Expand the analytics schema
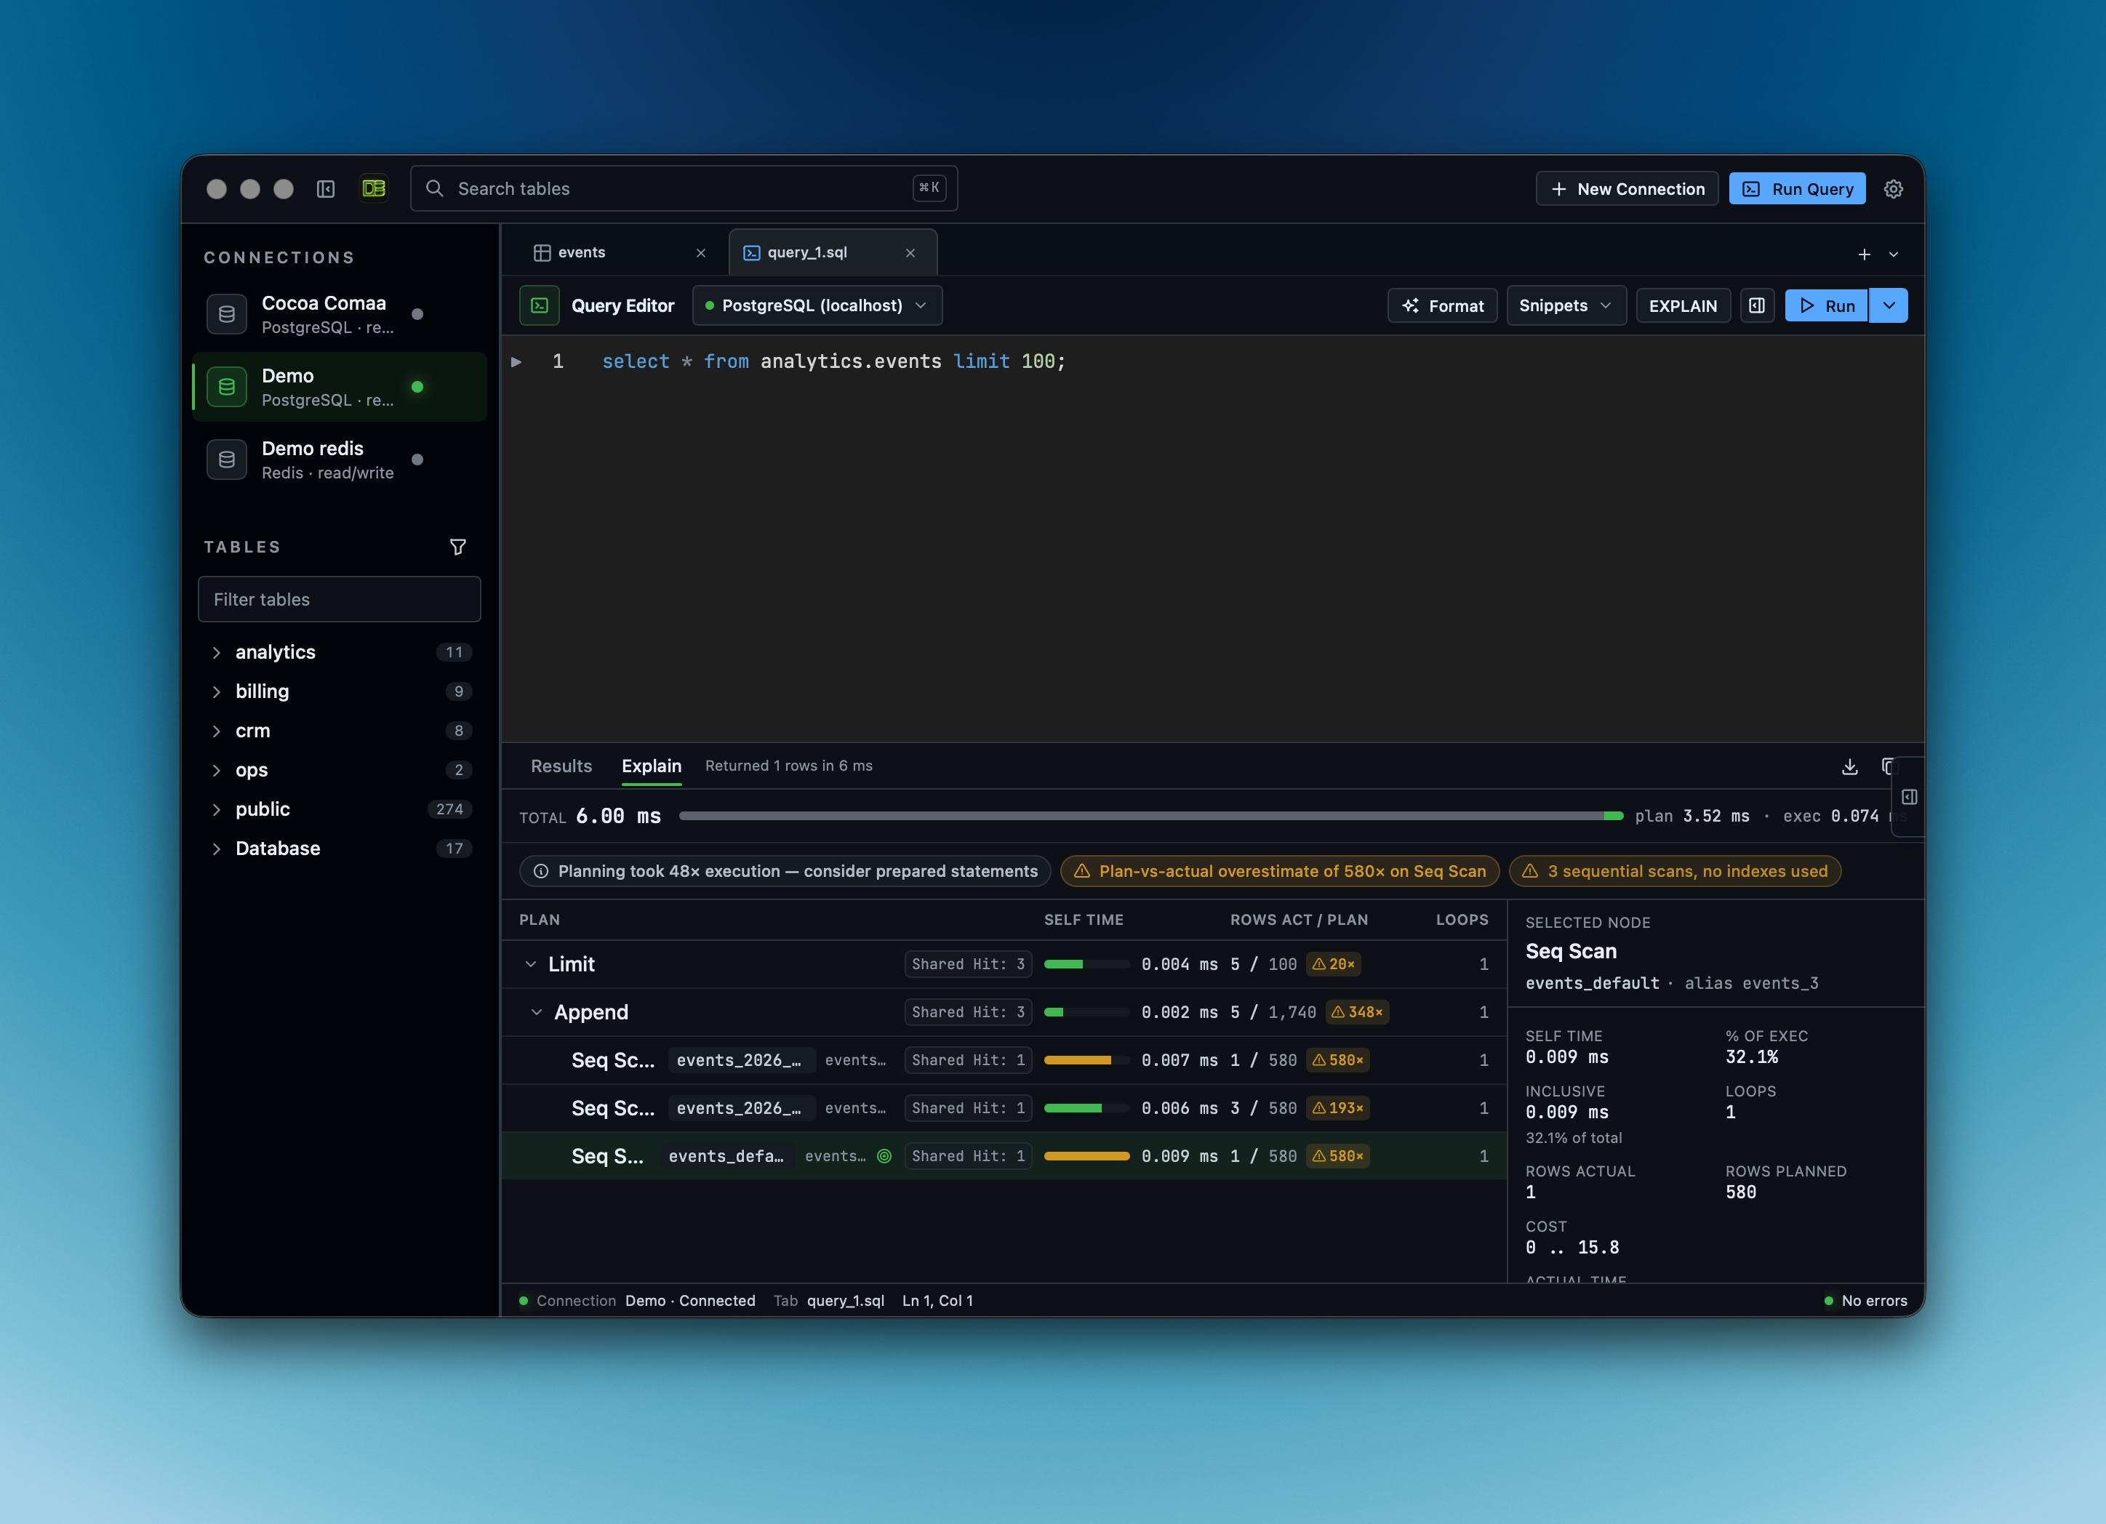The image size is (2106, 1524). [217, 652]
